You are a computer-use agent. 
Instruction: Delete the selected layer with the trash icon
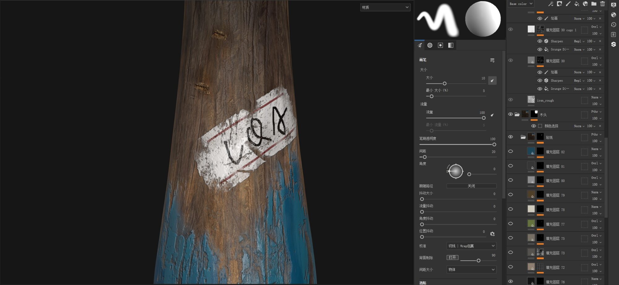602,4
